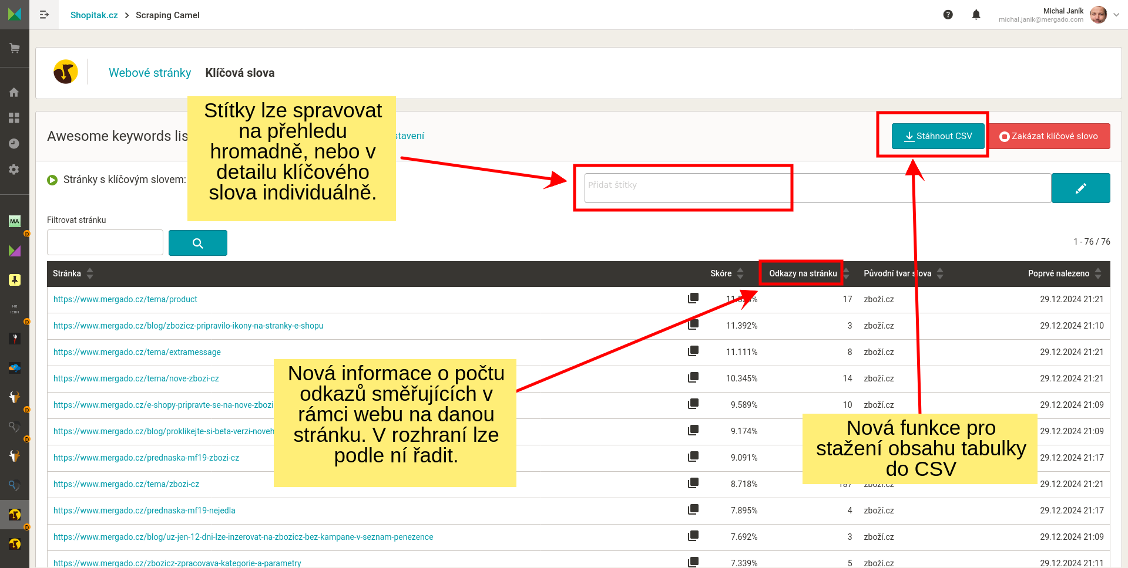The width and height of the screenshot is (1128, 568).
Task: Click the copy icon for tema/extramessage row
Action: pos(693,351)
